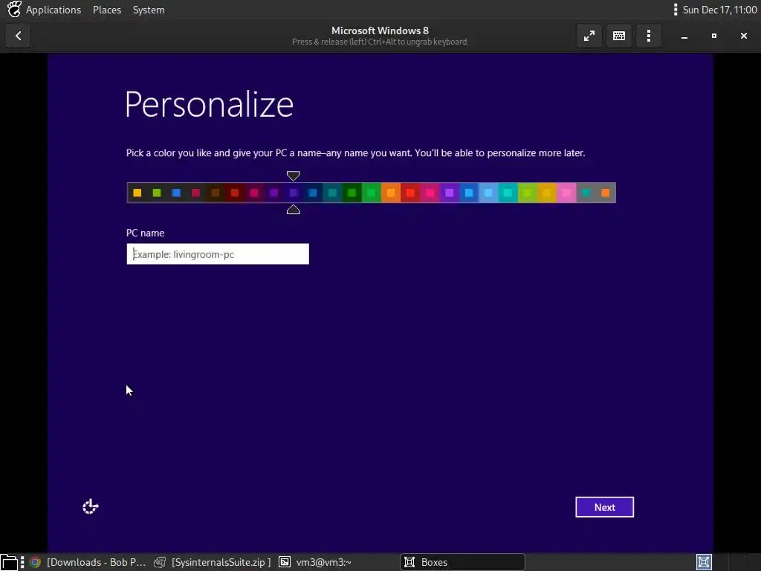761x571 pixels.
Task: Pick light gray swatch with teal square
Action: pos(586,193)
